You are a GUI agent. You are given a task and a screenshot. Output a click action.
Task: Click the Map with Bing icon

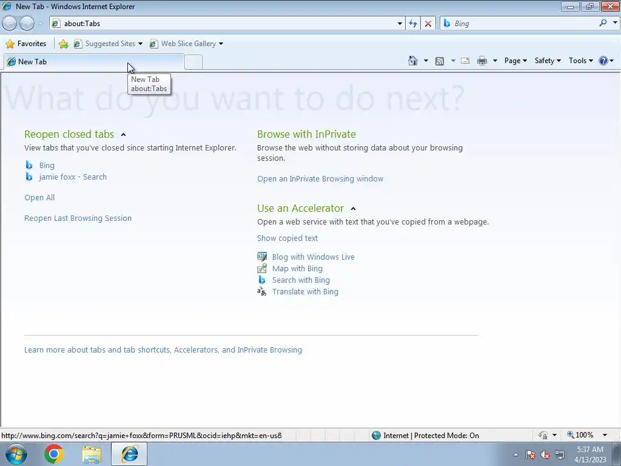(x=262, y=268)
